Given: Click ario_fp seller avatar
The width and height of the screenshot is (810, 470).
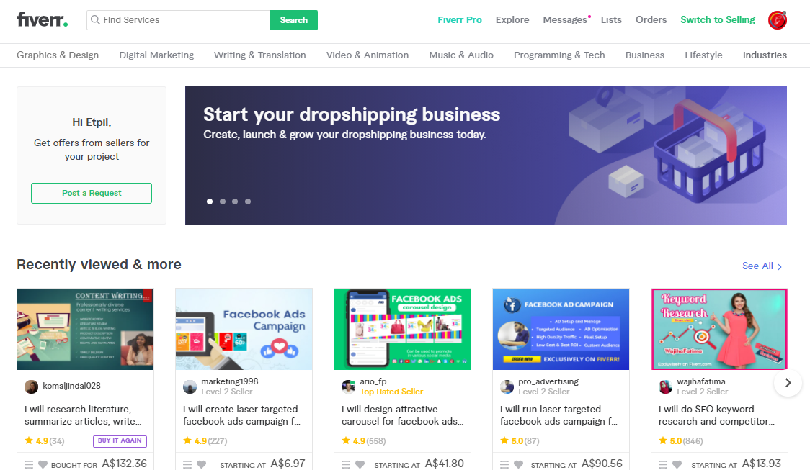Looking at the screenshot, I should pos(349,387).
